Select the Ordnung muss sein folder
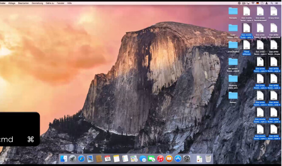Screen dimensions: 282x166 [x=233, y=79]
